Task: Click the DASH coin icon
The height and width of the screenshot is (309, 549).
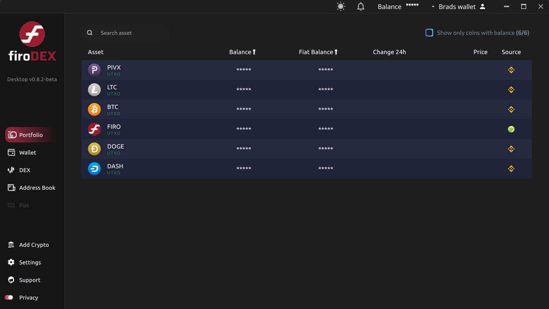Action: (x=94, y=169)
